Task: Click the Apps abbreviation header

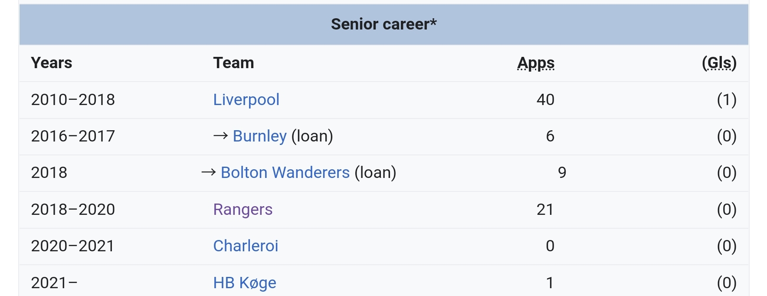Action: tap(536, 63)
